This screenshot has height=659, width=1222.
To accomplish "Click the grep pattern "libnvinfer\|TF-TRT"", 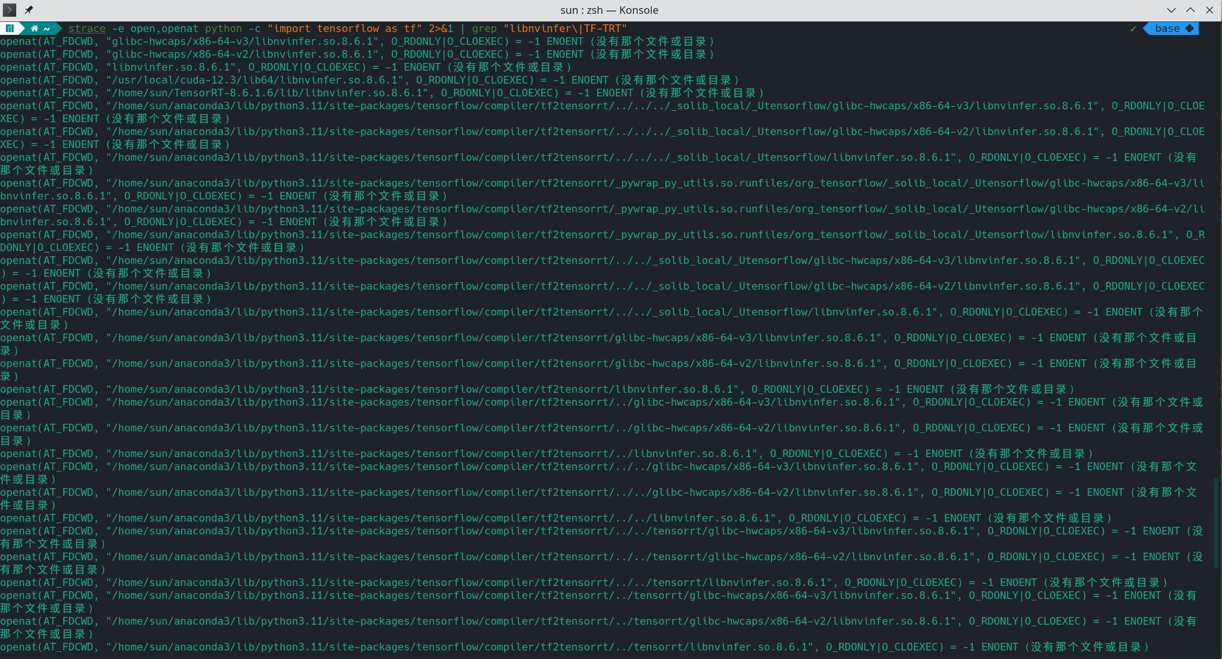I will coord(565,29).
